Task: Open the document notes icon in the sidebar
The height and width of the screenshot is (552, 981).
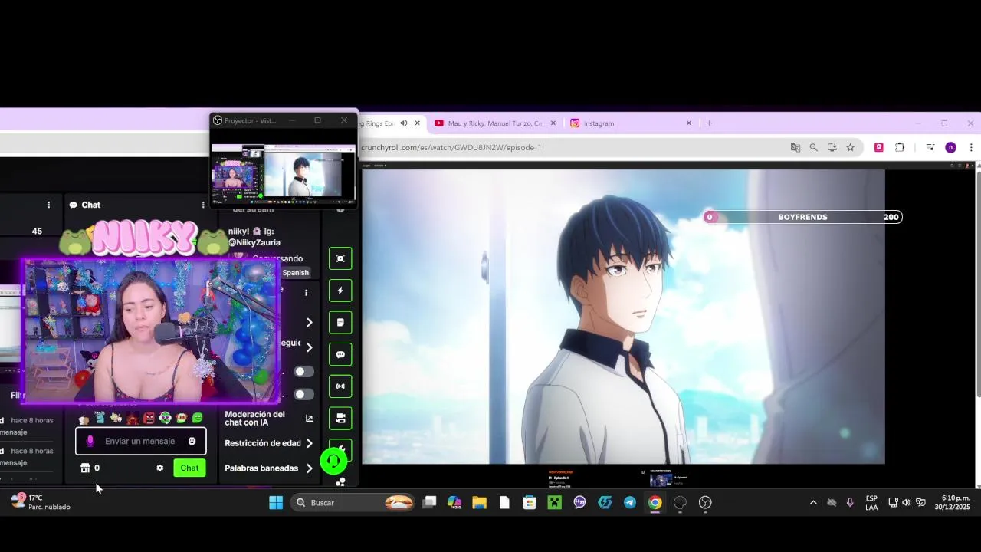Action: pyautogui.click(x=340, y=323)
